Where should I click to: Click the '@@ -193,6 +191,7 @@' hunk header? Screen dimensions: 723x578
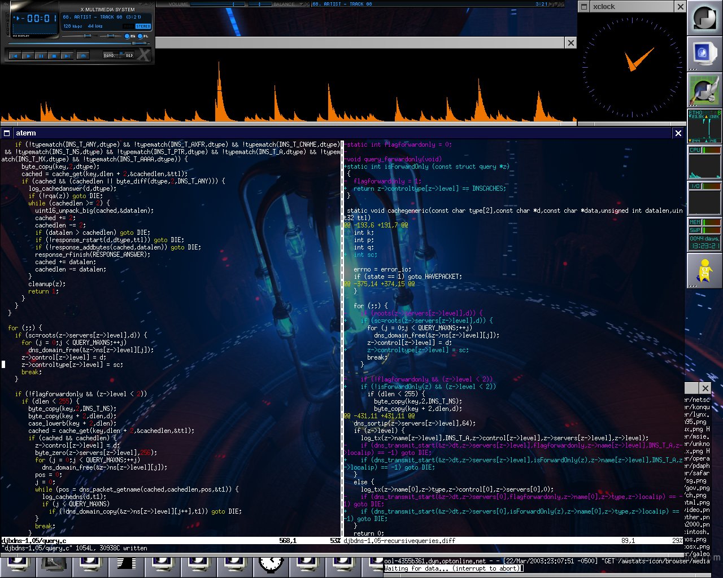[376, 225]
